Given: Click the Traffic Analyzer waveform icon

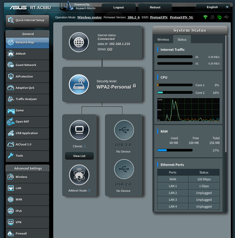Looking at the screenshot, I should click(x=11, y=99).
